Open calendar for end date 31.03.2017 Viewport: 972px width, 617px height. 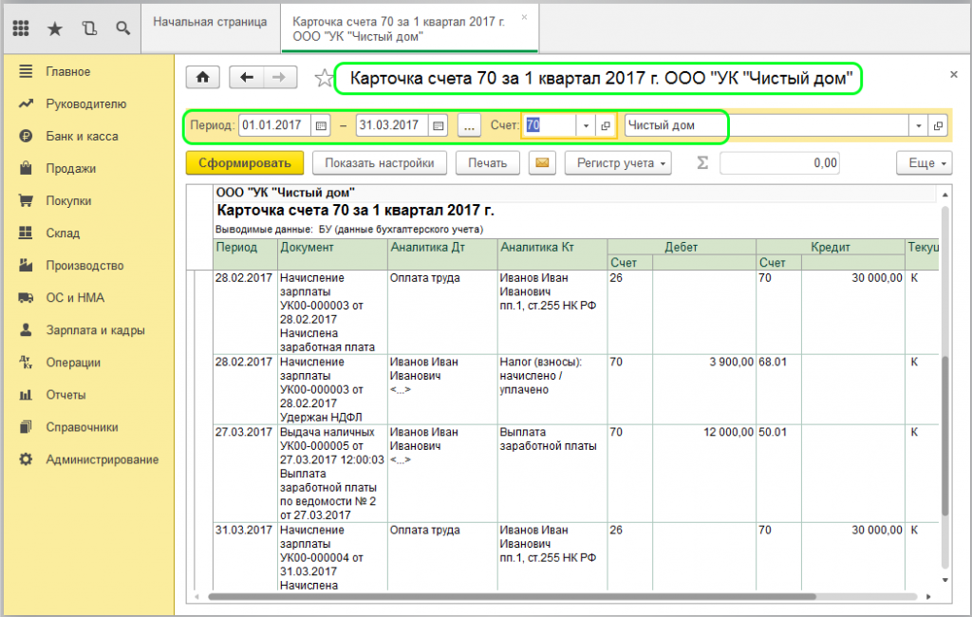pos(438,125)
